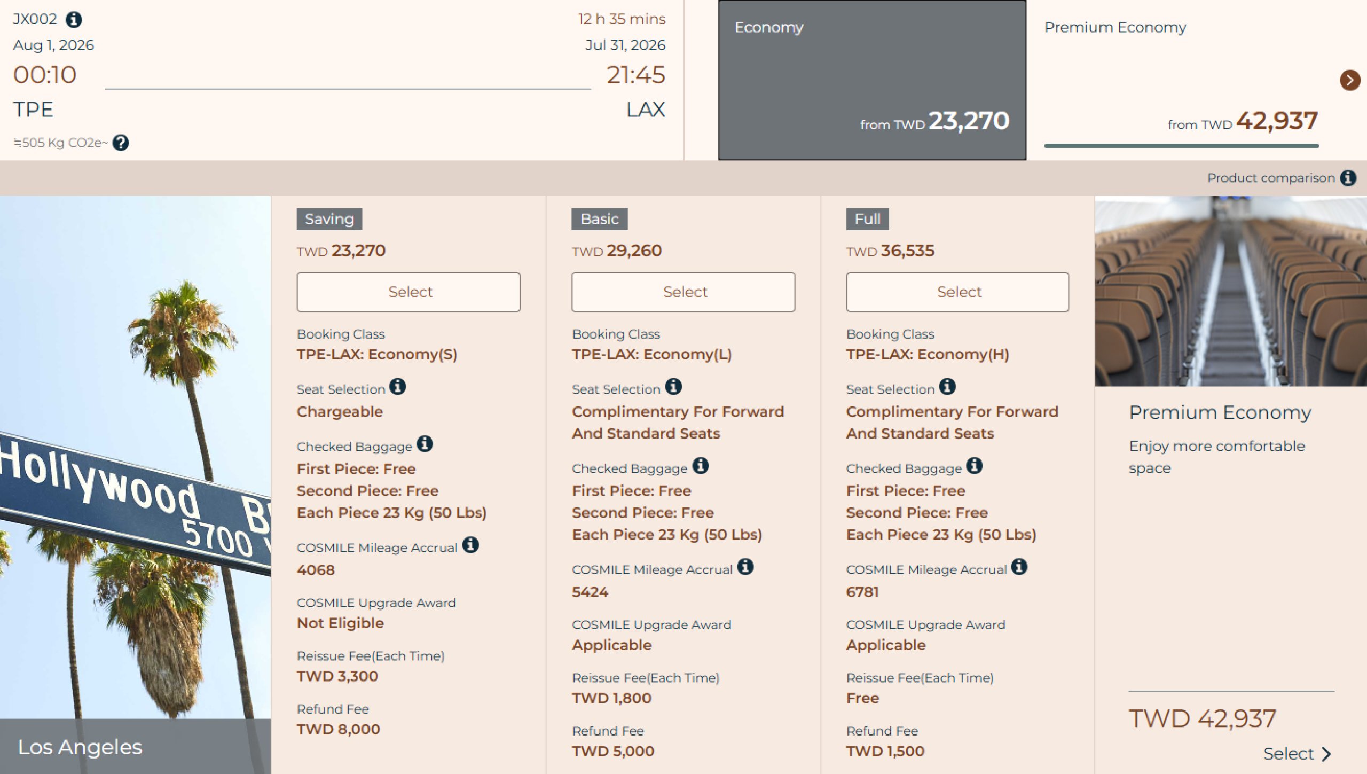Click Full fare Checked Baggage info icon
Screen dimensions: 1367x774
pos(975,466)
